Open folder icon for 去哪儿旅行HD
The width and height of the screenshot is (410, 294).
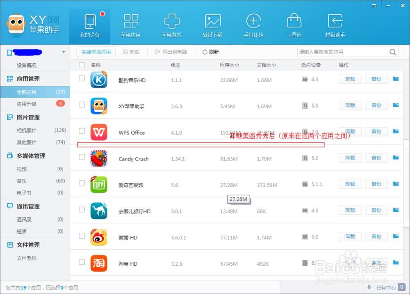(396, 210)
